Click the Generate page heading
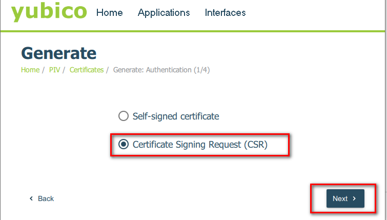Viewport: 387px width, 220px height. (58, 53)
